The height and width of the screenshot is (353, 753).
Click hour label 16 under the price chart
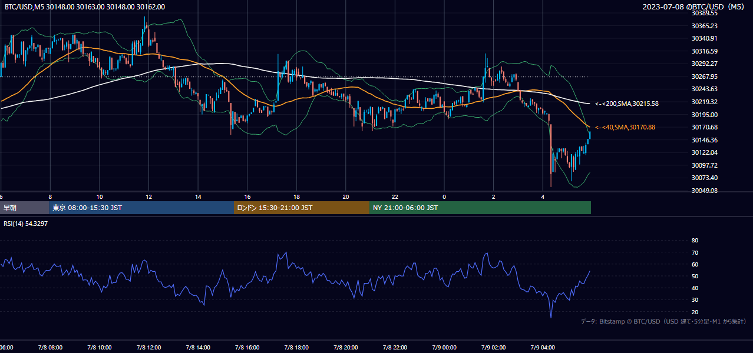(247, 197)
